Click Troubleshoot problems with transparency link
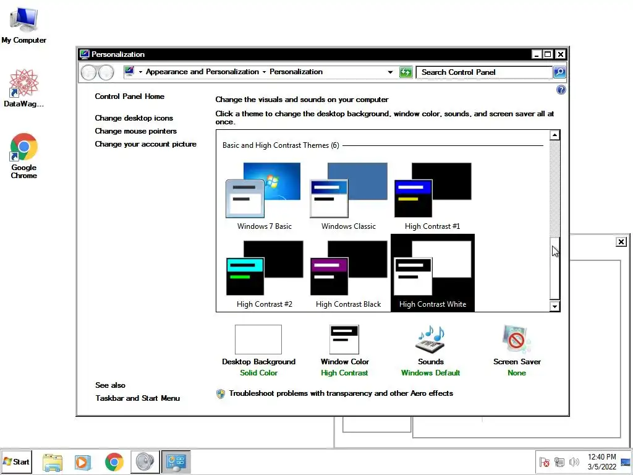The width and height of the screenshot is (633, 475). point(341,393)
